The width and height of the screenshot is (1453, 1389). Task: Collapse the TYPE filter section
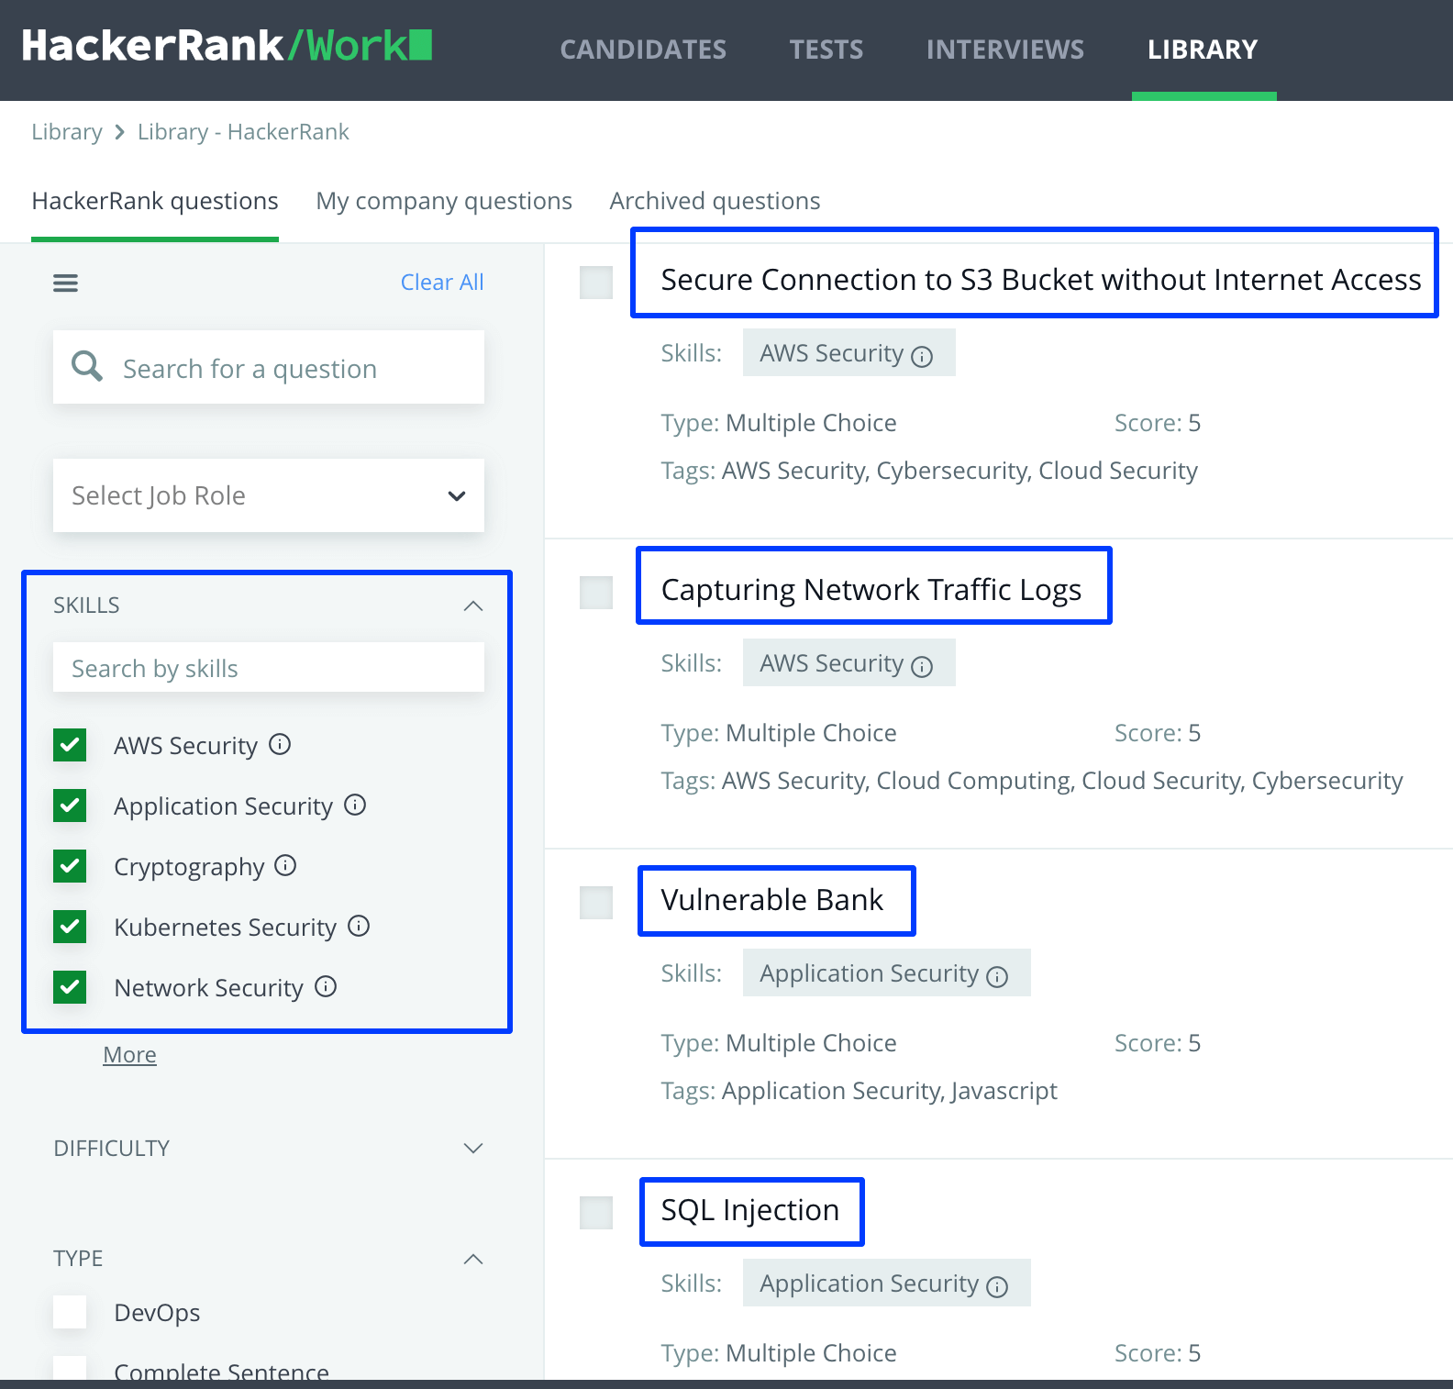pos(473,1259)
